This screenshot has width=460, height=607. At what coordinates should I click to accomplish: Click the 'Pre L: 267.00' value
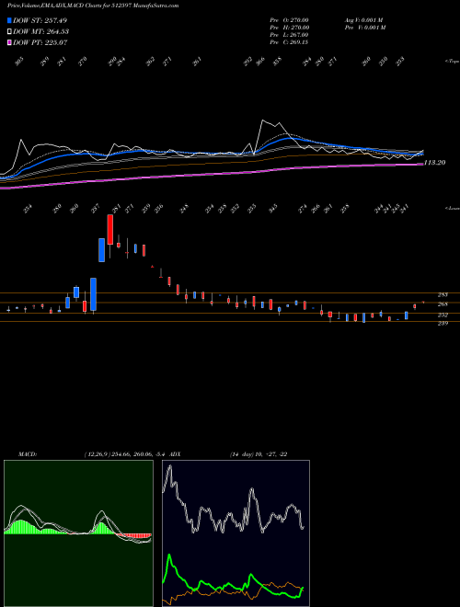[289, 35]
